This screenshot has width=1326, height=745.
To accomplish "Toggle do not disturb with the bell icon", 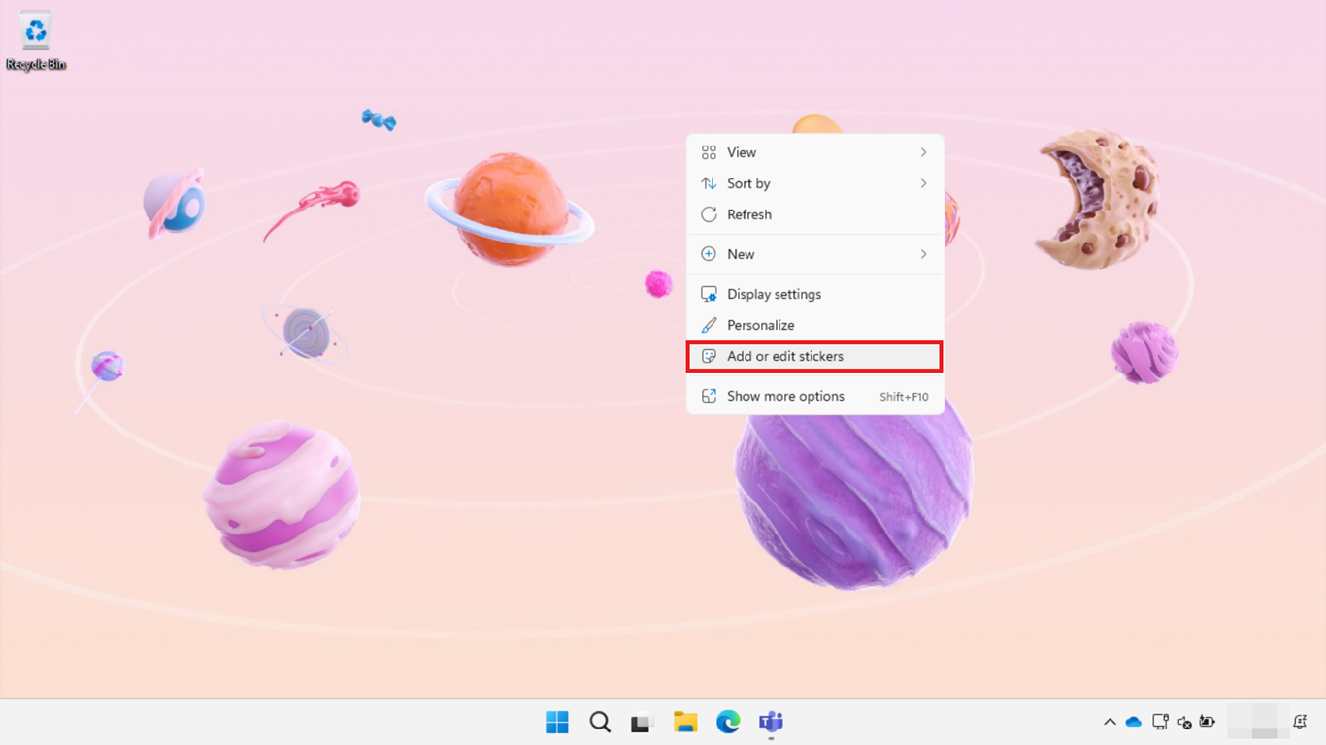I will click(1300, 721).
